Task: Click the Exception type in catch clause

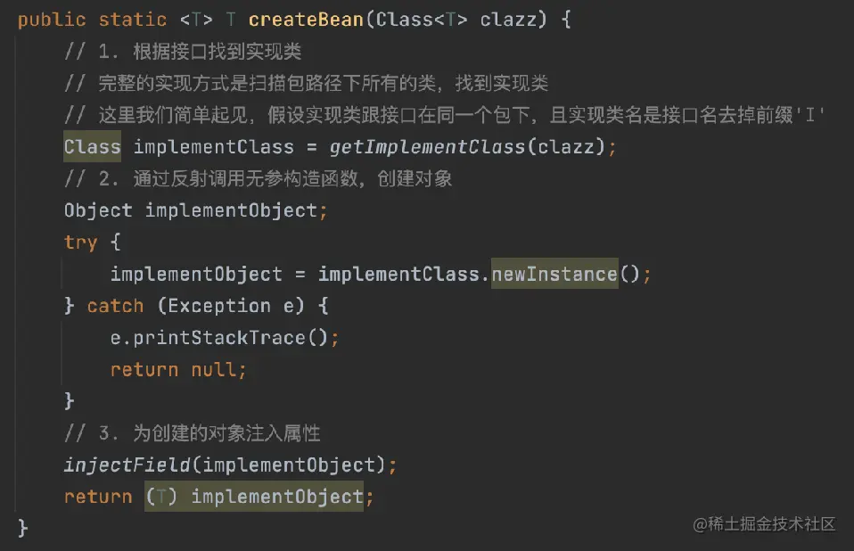Action: click(x=219, y=306)
